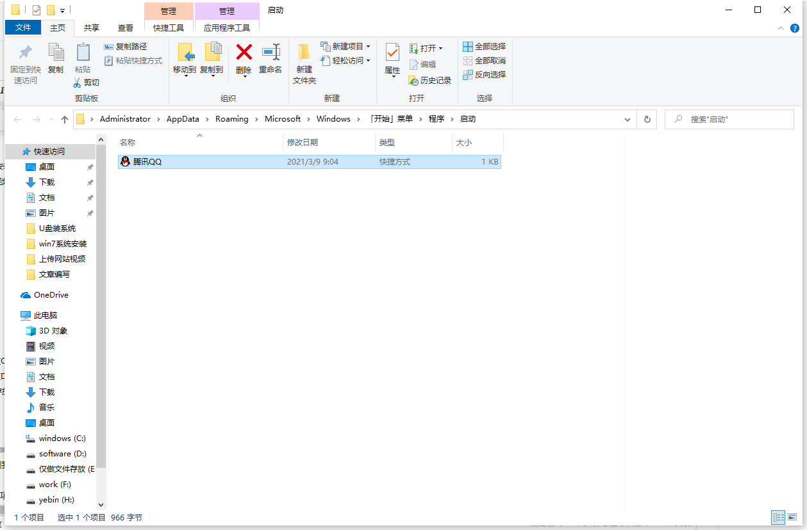Switch to large icons view
This screenshot has height=530, width=807.
pos(794,517)
